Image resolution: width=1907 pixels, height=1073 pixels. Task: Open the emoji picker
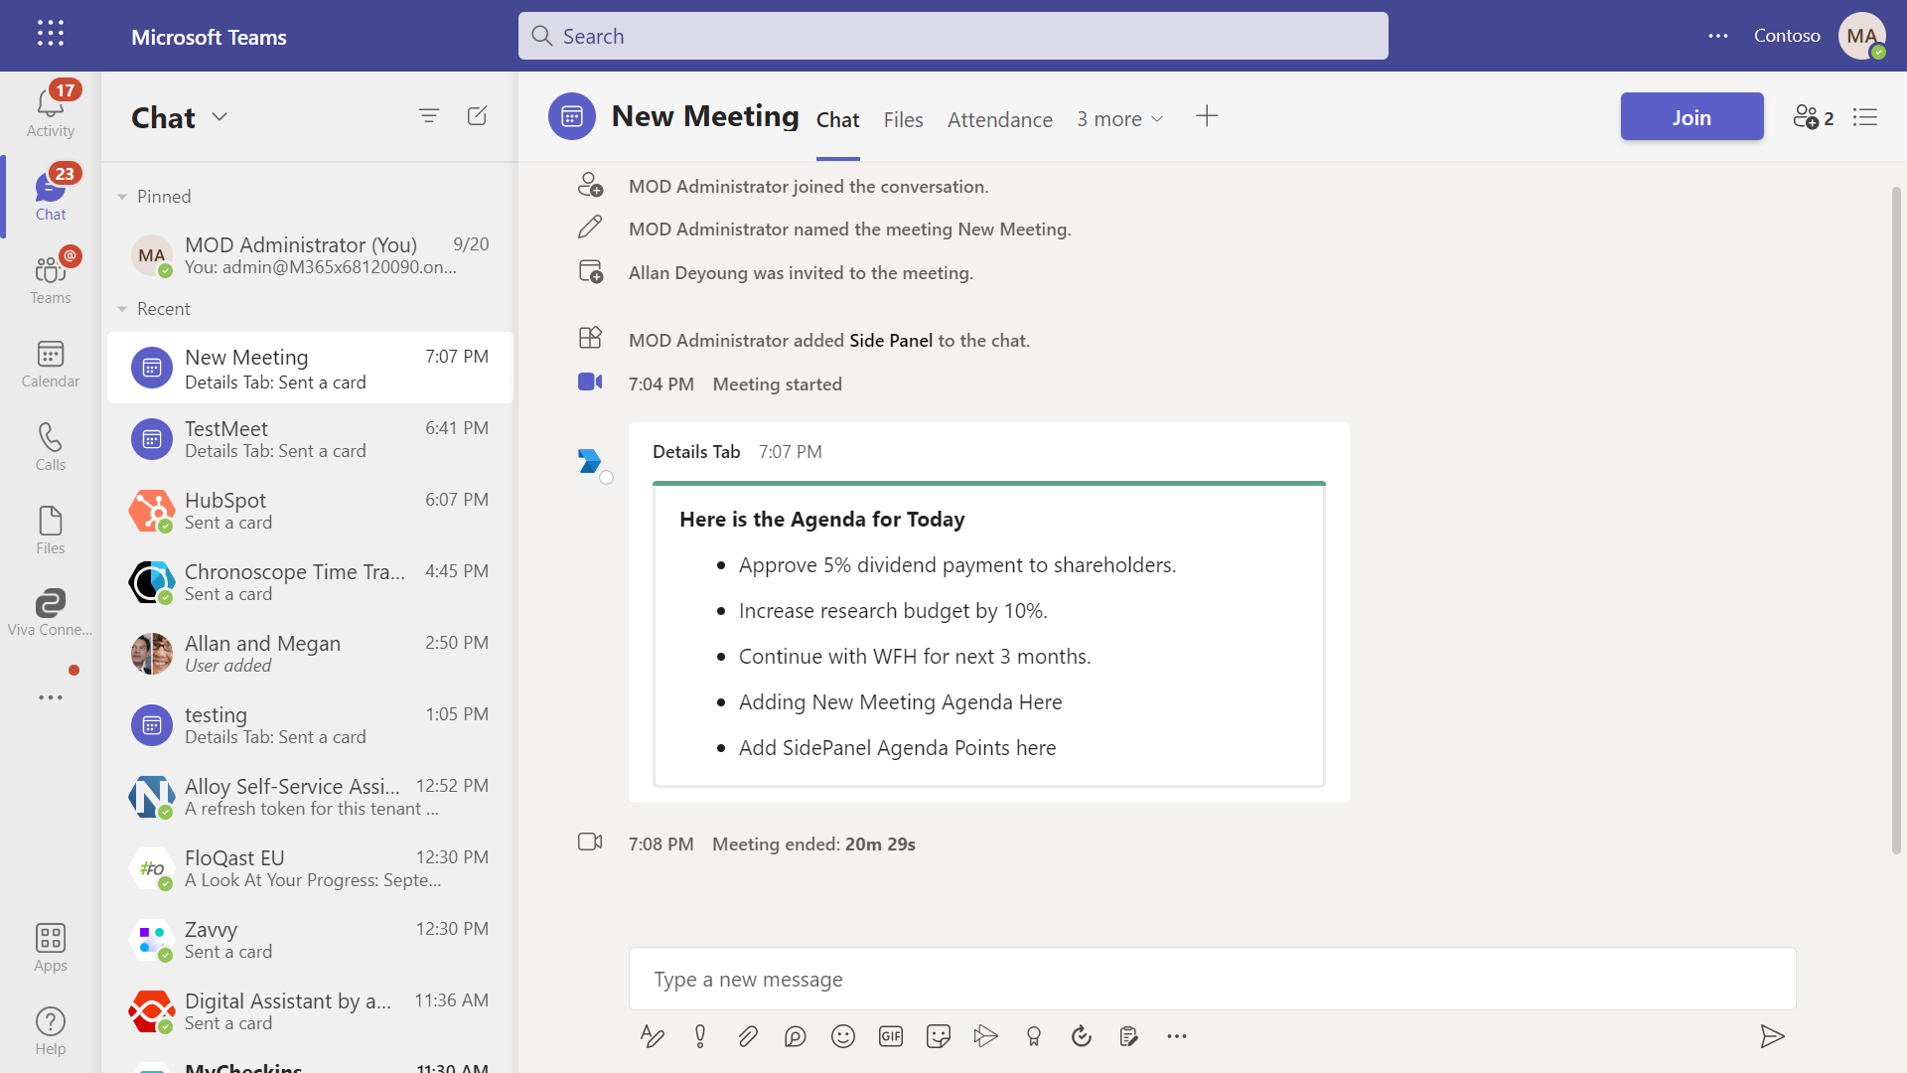[843, 1036]
